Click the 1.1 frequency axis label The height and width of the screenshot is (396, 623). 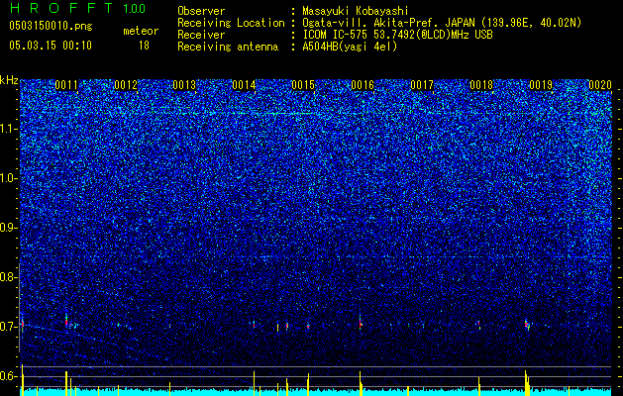pos(8,129)
